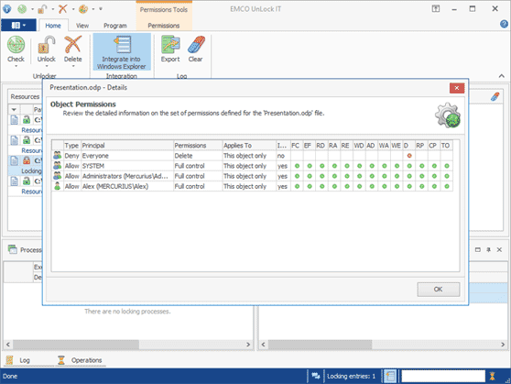
Task: Open the Unlock button dropdown arrow
Action: tap(47, 66)
